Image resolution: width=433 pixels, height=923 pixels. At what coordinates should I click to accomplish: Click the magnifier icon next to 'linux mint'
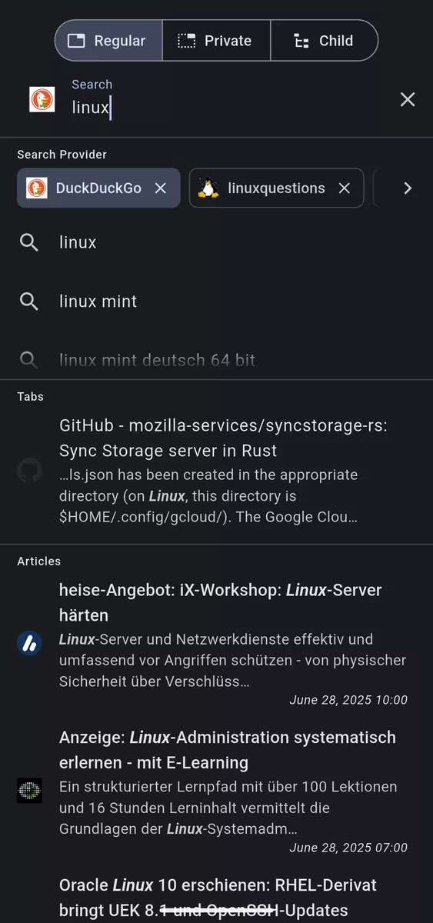tap(29, 302)
